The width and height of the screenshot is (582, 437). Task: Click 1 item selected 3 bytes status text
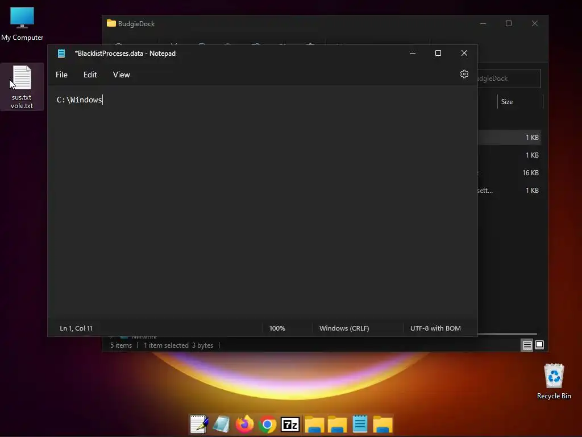(178, 345)
